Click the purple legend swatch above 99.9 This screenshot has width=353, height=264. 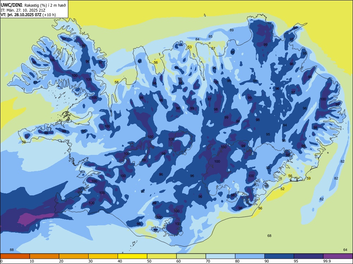338,256
